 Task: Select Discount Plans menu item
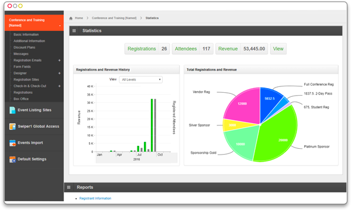pyautogui.click(x=24, y=47)
